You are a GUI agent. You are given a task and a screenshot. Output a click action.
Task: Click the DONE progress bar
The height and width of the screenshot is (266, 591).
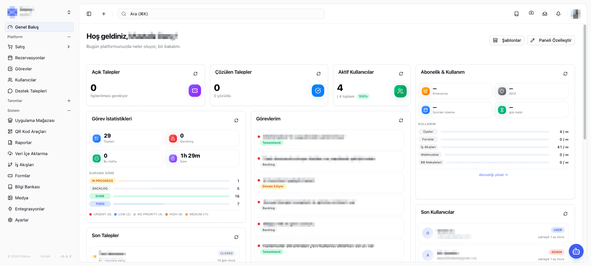coord(171,196)
